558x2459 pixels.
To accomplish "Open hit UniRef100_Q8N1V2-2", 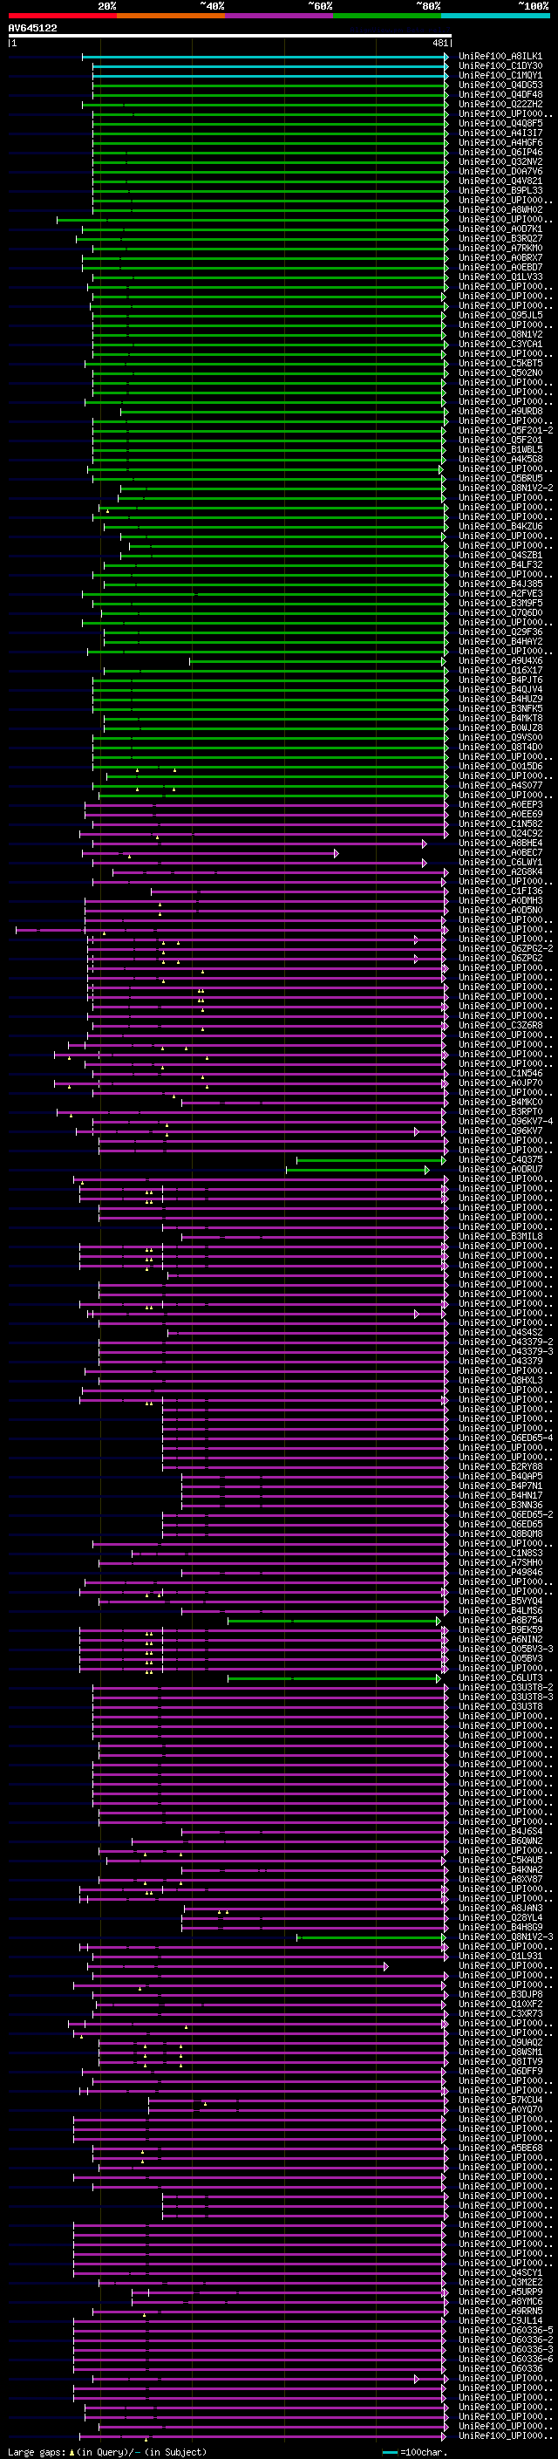I will pyautogui.click(x=506, y=488).
